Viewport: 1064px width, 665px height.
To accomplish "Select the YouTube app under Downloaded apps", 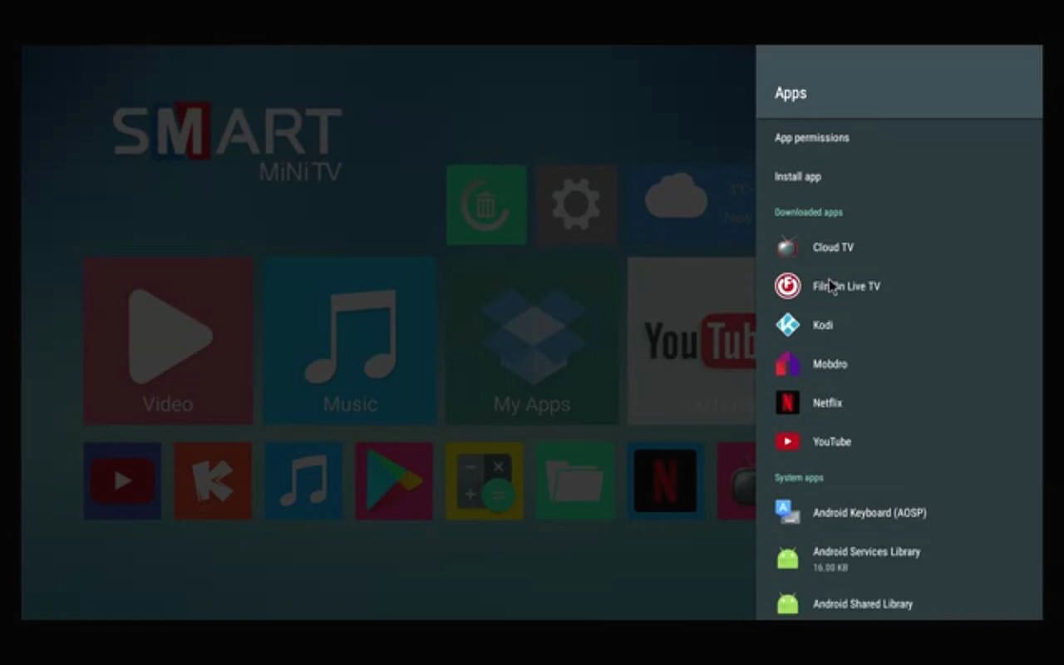I will coord(831,441).
